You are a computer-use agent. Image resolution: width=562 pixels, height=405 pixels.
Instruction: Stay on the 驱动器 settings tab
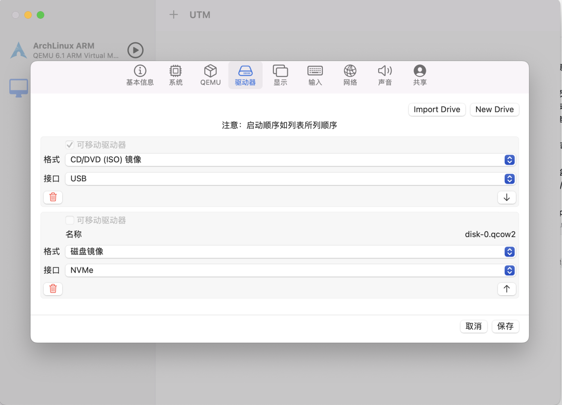pyautogui.click(x=245, y=75)
